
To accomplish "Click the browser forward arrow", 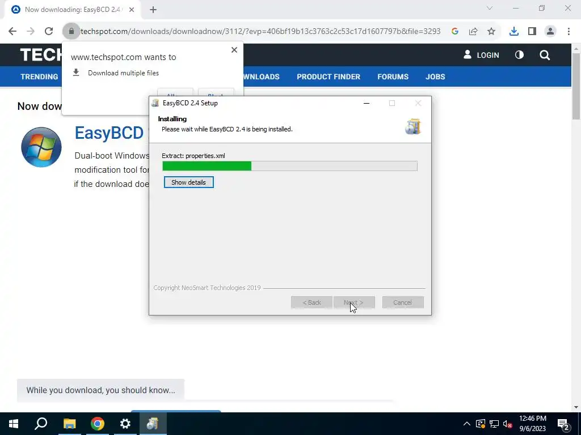I will click(x=31, y=32).
